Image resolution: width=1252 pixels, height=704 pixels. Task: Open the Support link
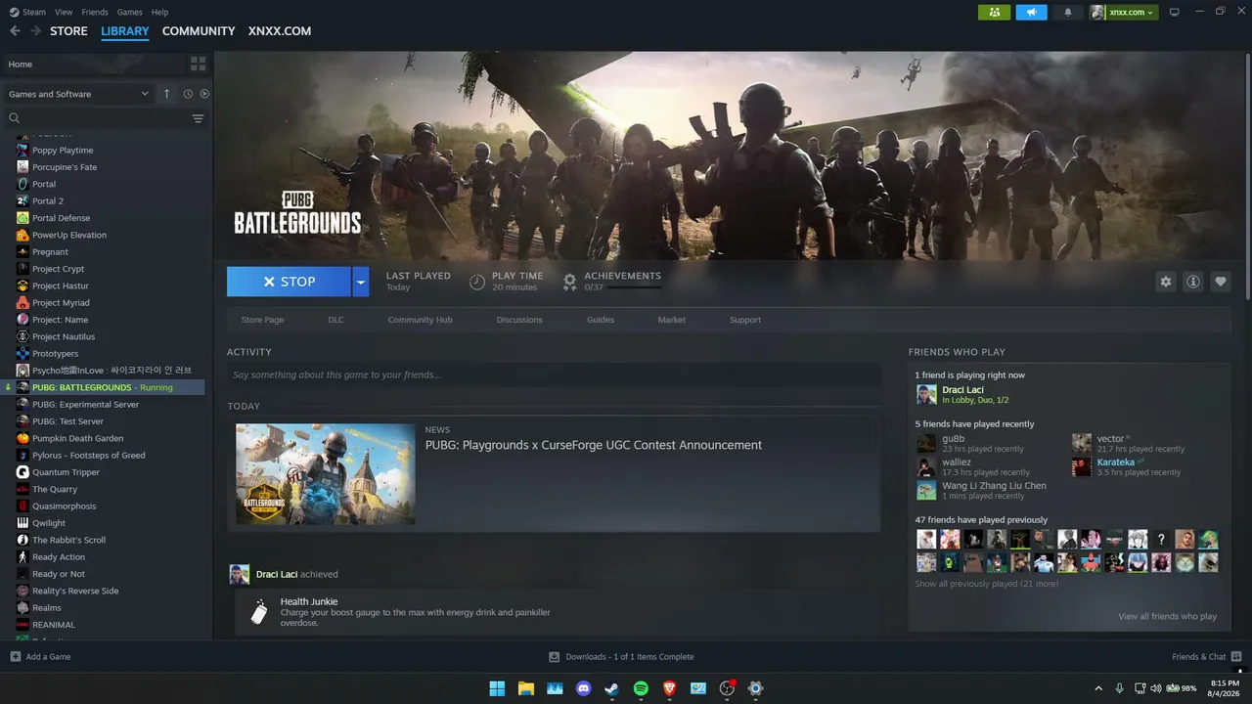pyautogui.click(x=744, y=320)
